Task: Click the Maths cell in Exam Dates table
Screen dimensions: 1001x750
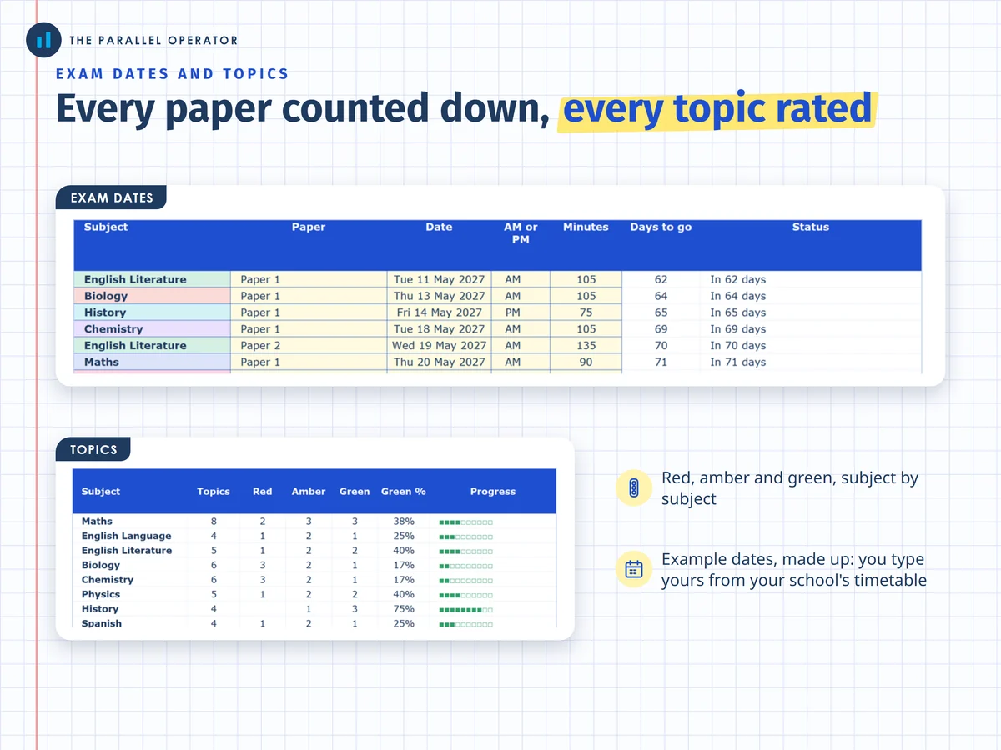Action: click(x=152, y=362)
